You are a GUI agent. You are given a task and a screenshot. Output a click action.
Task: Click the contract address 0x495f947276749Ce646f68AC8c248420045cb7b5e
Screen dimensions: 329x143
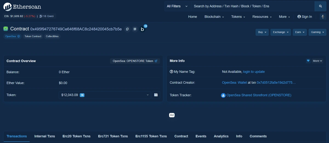(x=76, y=29)
